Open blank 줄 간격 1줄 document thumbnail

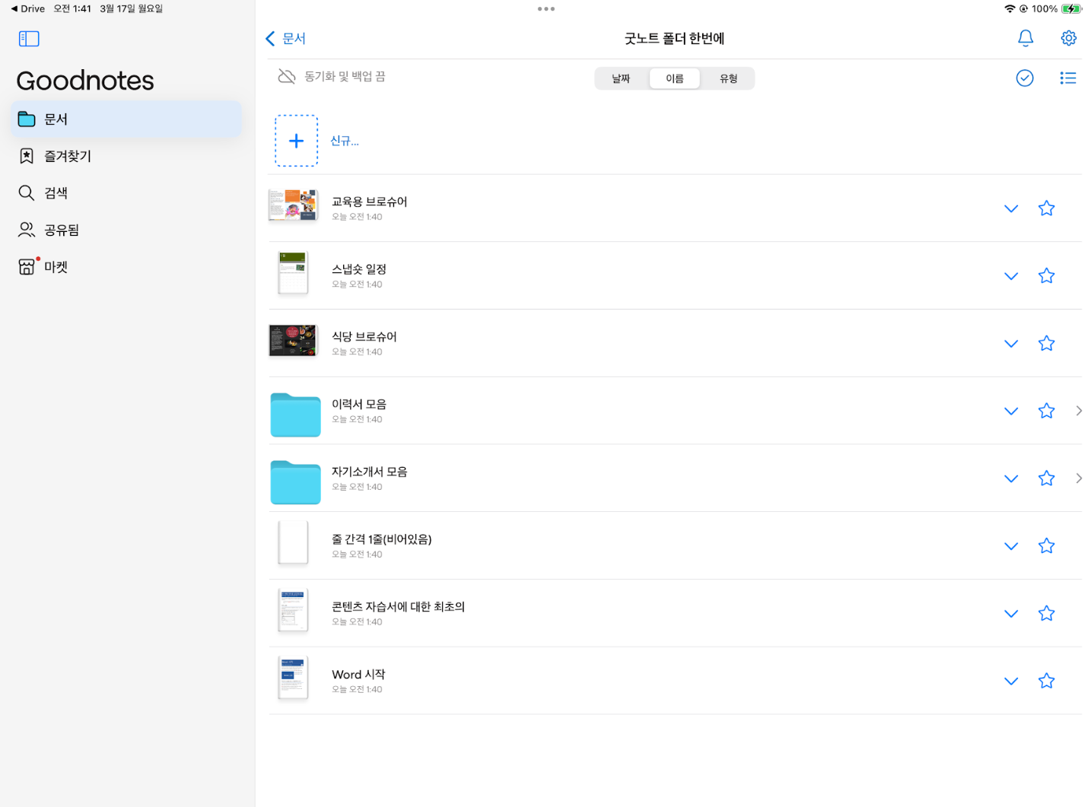(x=293, y=543)
